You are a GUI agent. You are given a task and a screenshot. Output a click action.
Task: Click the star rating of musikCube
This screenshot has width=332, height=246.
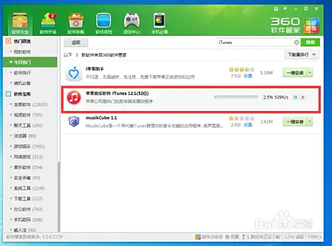242,118
